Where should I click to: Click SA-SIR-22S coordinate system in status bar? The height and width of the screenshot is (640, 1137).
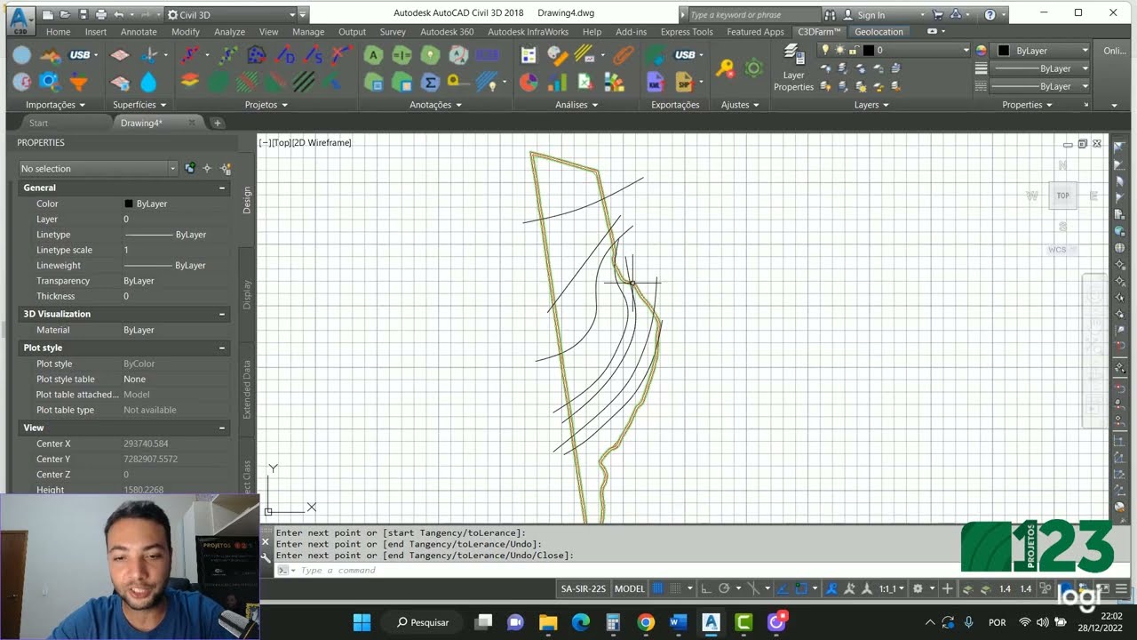click(584, 588)
